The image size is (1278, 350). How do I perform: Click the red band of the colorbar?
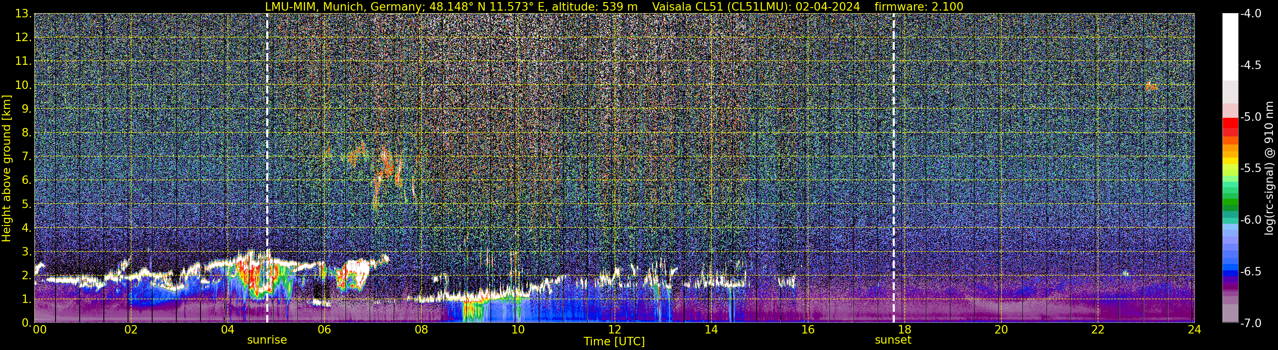(x=1231, y=123)
